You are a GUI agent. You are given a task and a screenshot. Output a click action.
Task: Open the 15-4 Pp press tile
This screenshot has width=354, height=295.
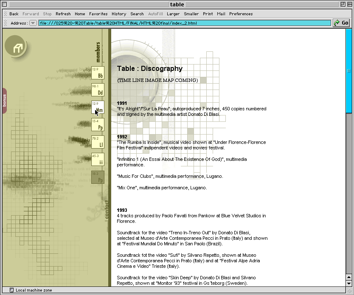pyautogui.click(x=98, y=125)
